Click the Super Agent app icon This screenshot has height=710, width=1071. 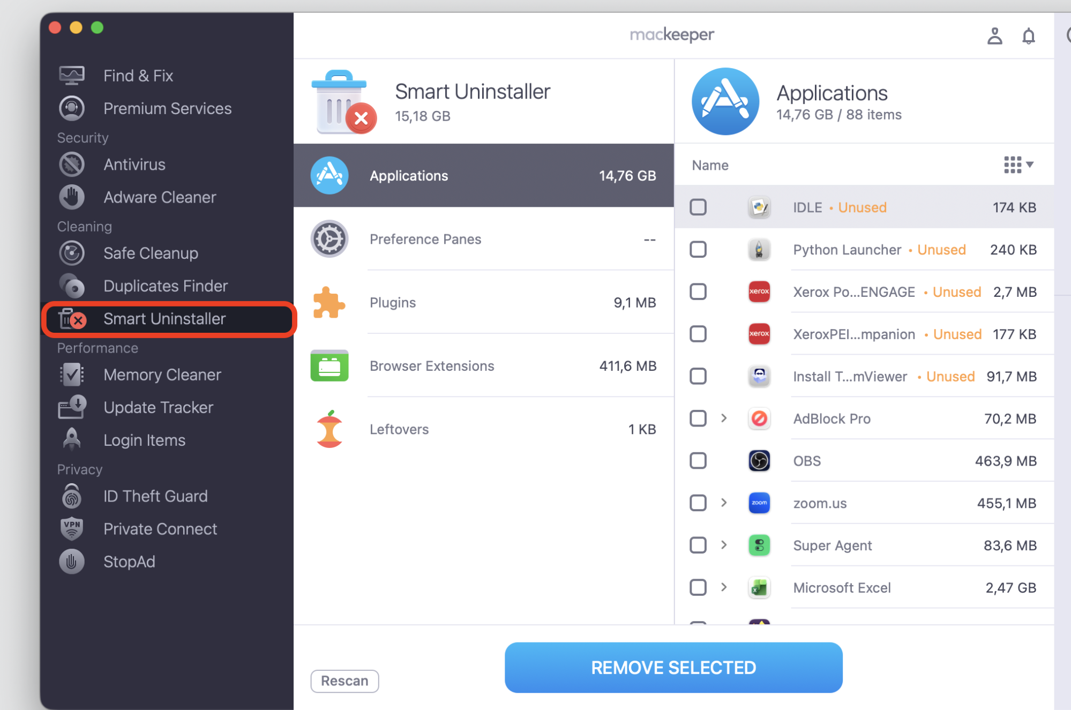click(x=759, y=545)
